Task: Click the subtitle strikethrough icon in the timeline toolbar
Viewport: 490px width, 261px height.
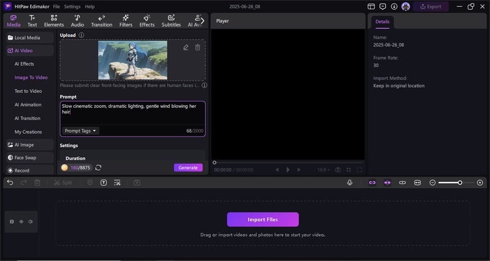Action: 117,183
